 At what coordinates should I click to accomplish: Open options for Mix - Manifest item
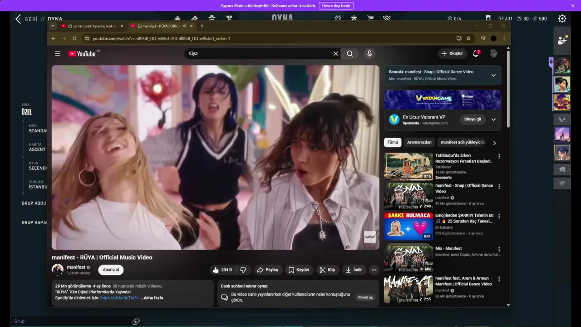(499, 249)
